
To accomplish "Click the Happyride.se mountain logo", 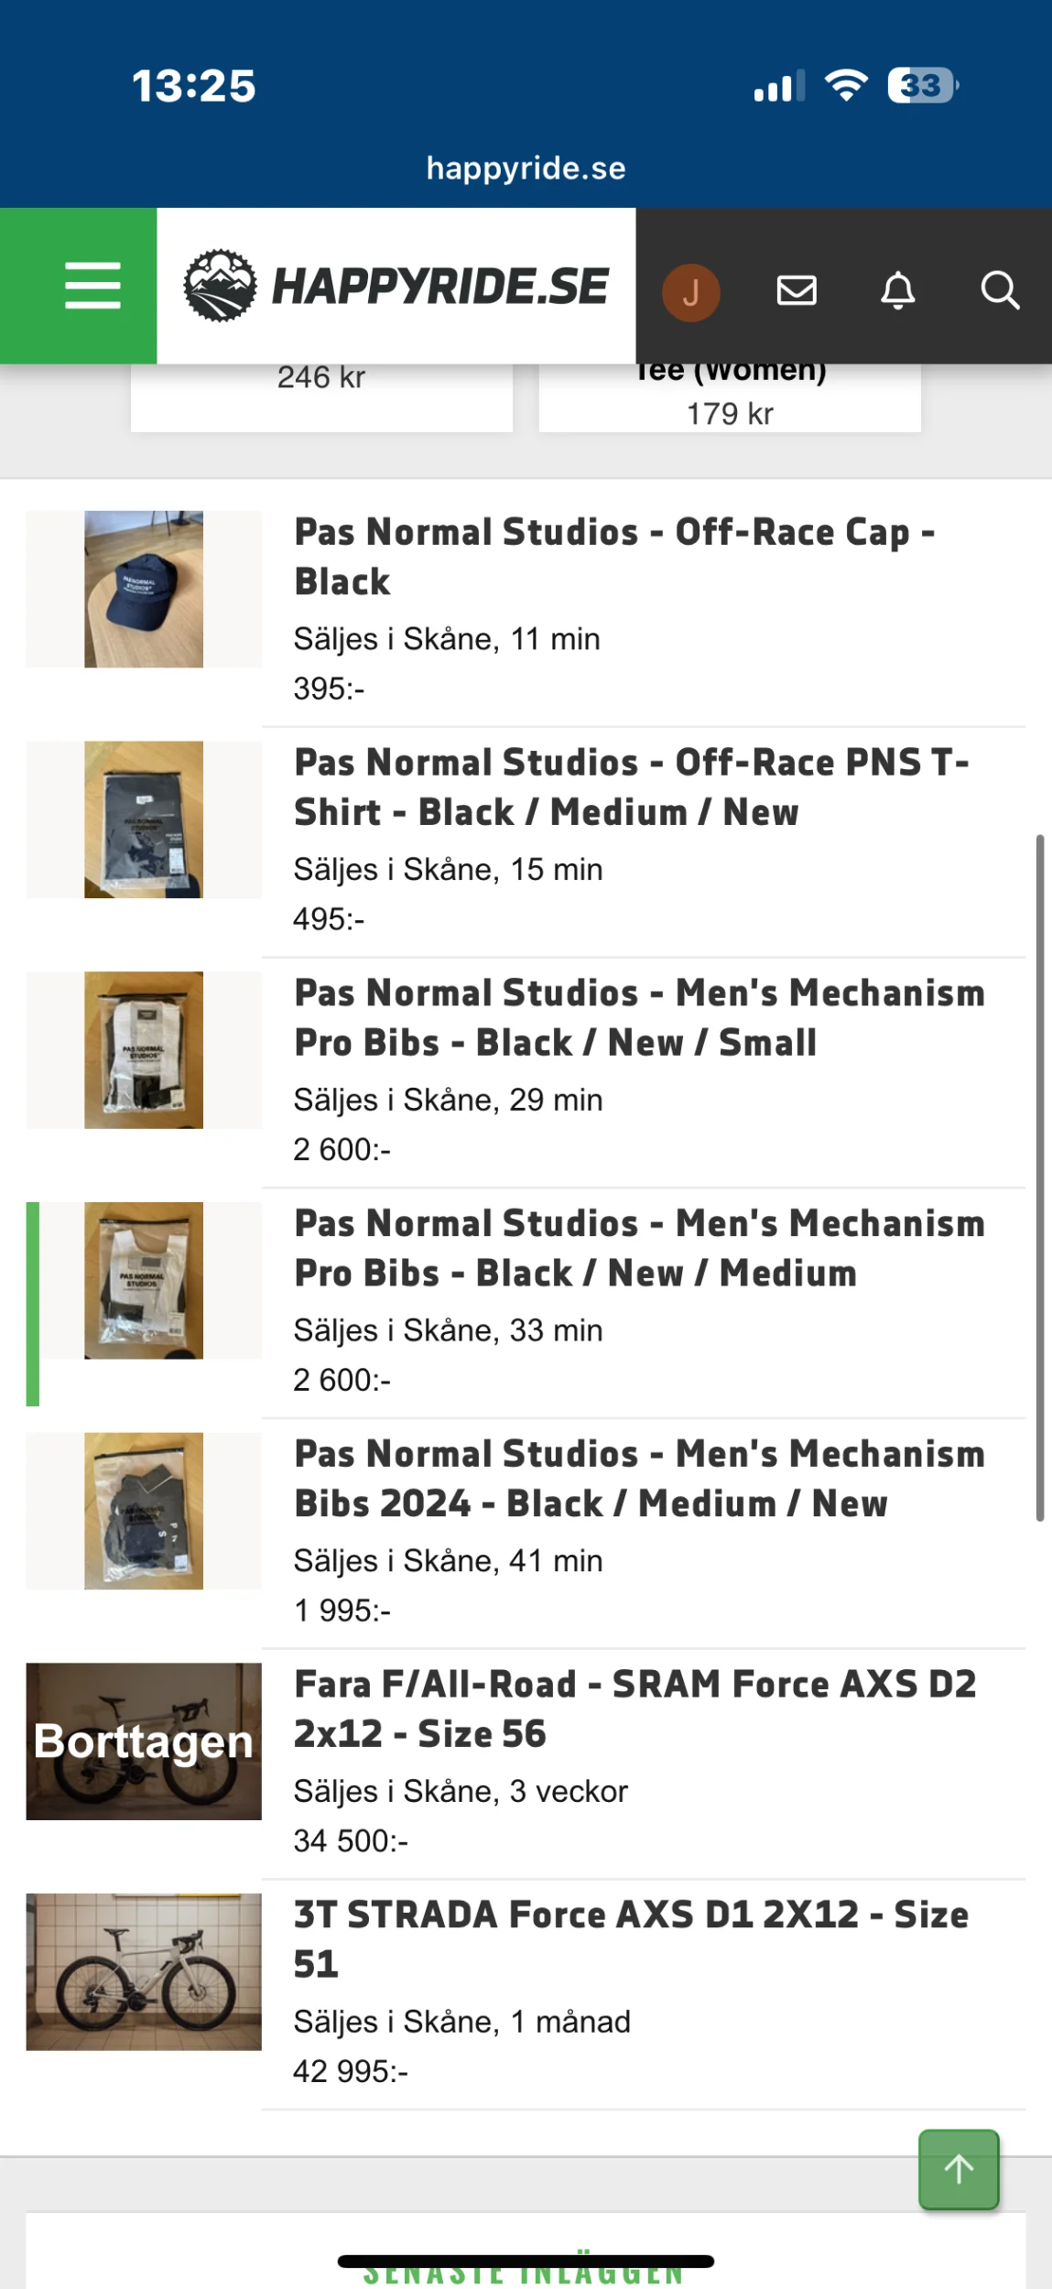I will point(220,286).
